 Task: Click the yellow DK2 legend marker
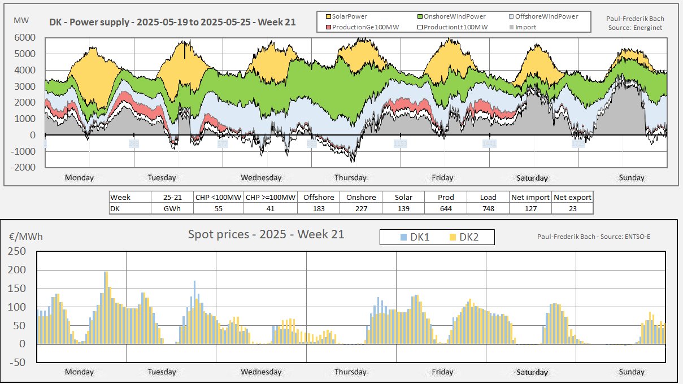pos(451,237)
